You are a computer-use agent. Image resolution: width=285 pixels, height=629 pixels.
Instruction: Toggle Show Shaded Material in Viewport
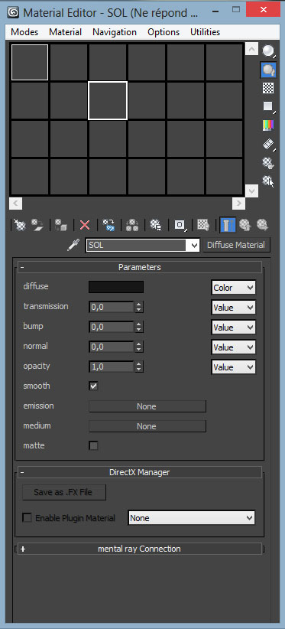(203, 225)
